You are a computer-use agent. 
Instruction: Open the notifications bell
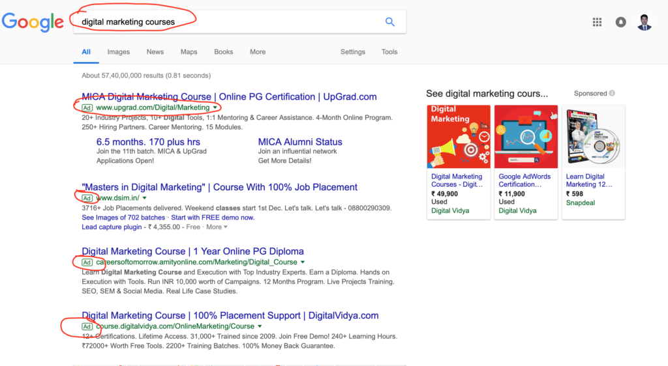tap(621, 22)
